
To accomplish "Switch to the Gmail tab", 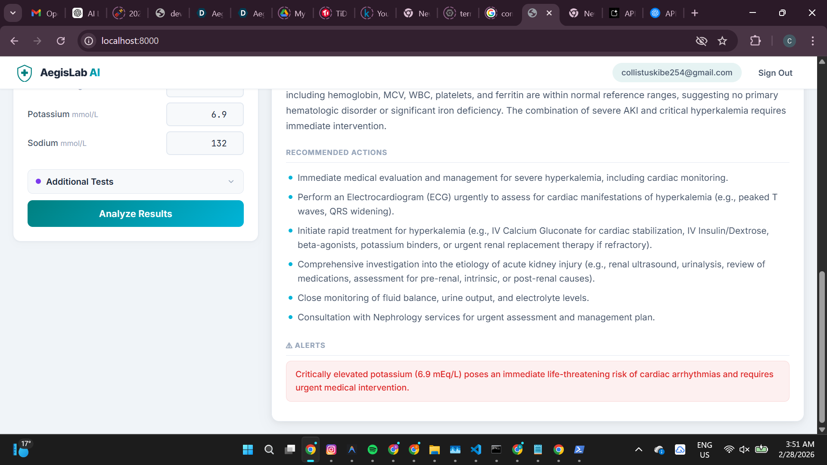I will coord(44,13).
